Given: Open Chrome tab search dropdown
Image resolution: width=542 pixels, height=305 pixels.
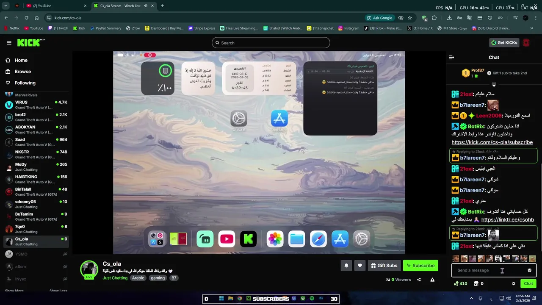Looking at the screenshot, I should tap(6, 6).
